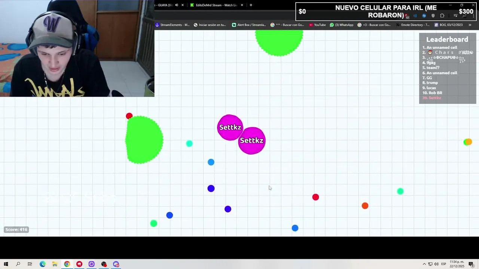The height and width of the screenshot is (269, 479).
Task: Open Discord from the taskbar
Action: [116, 264]
